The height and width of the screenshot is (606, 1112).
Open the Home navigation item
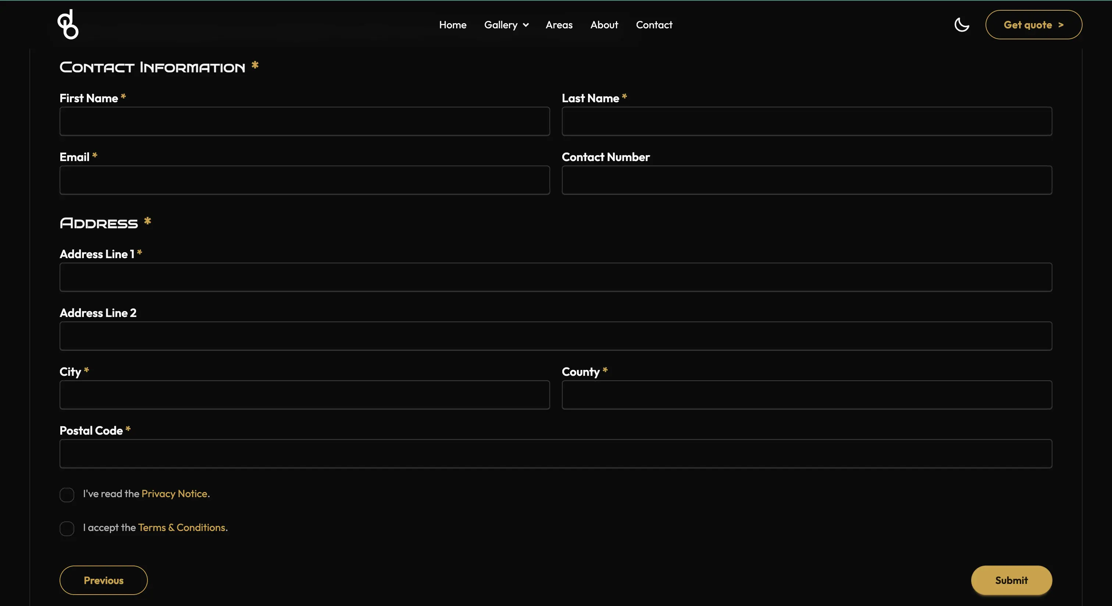pos(452,25)
